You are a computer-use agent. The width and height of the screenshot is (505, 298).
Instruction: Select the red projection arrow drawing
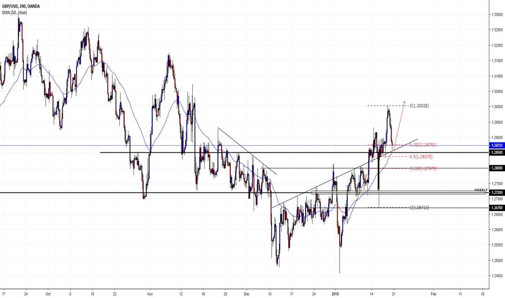tap(400, 125)
